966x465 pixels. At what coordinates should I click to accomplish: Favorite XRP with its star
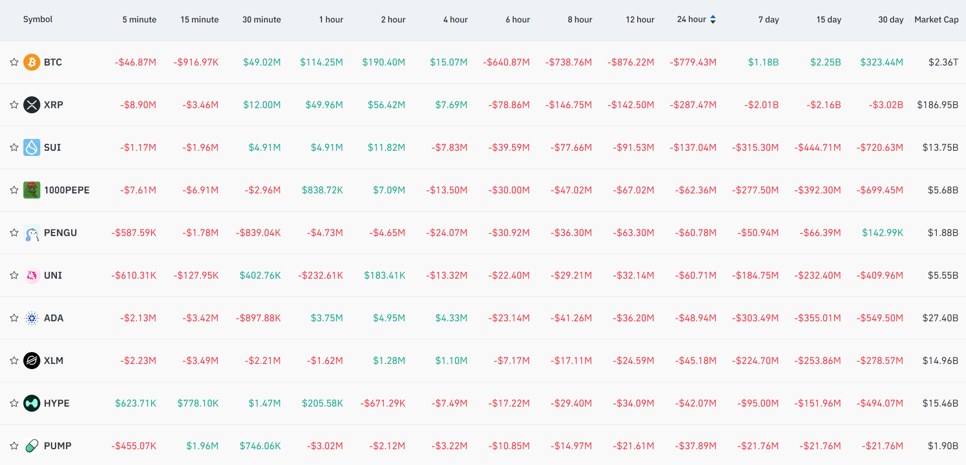tap(14, 105)
